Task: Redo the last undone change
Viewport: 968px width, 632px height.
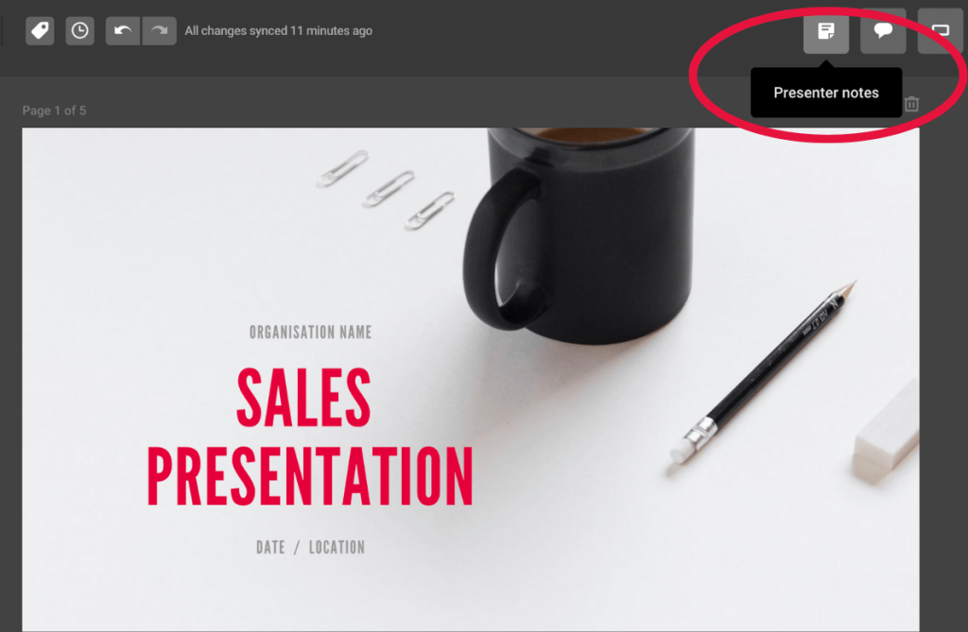Action: [159, 31]
